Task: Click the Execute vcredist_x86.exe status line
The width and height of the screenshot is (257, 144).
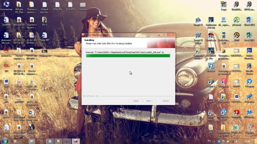Action: coord(125,52)
